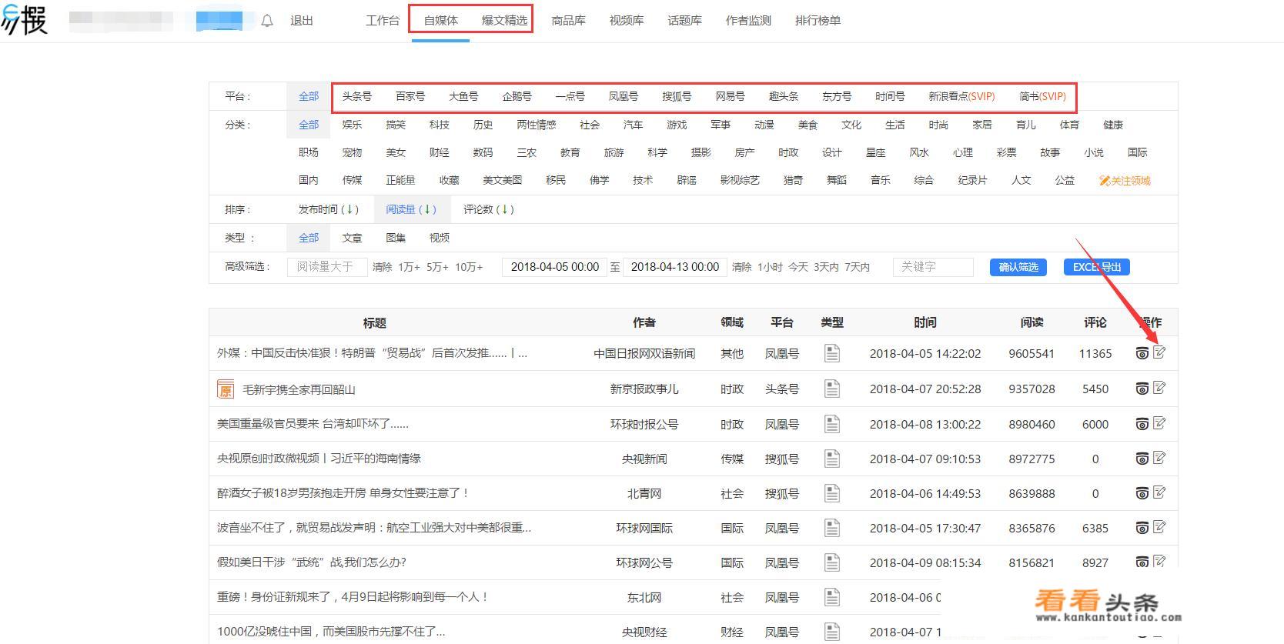The width and height of the screenshot is (1284, 644).
Task: Toggle sort by 发布时间 descending
Action: 329,209
